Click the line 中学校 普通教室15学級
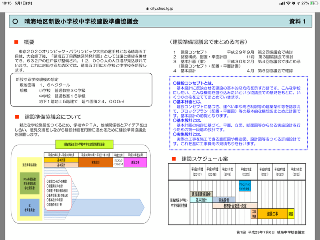The height and width of the screenshot is (240, 320). tap(62, 96)
